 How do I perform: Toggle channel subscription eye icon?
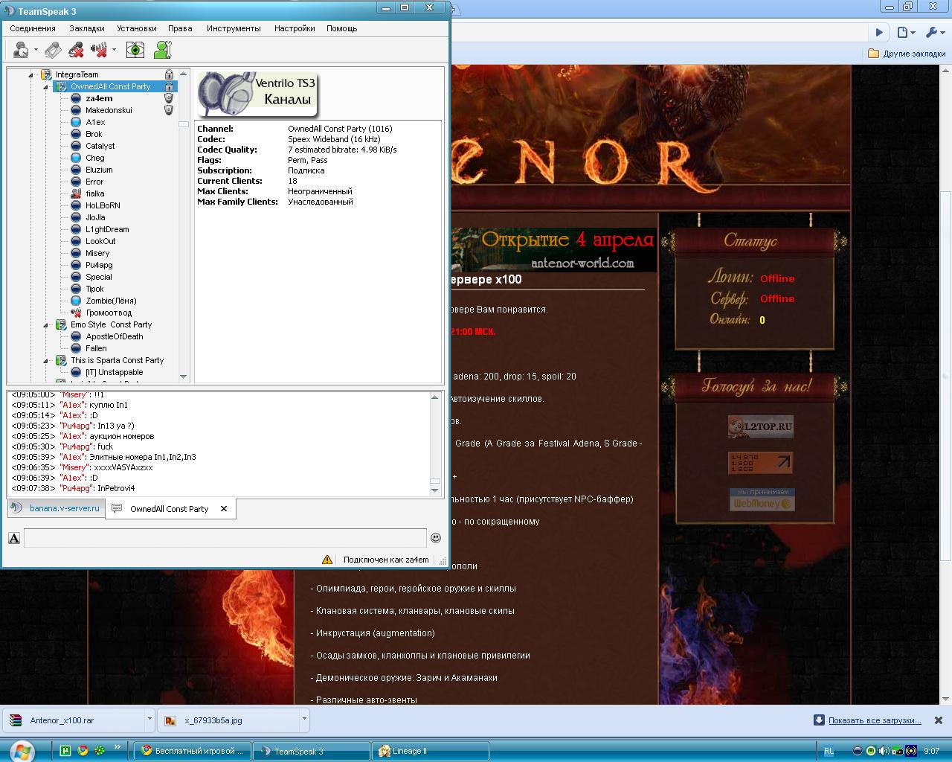pyautogui.click(x=135, y=50)
